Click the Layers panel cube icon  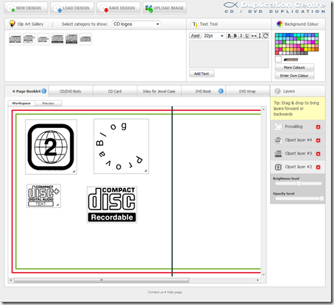click(x=277, y=91)
